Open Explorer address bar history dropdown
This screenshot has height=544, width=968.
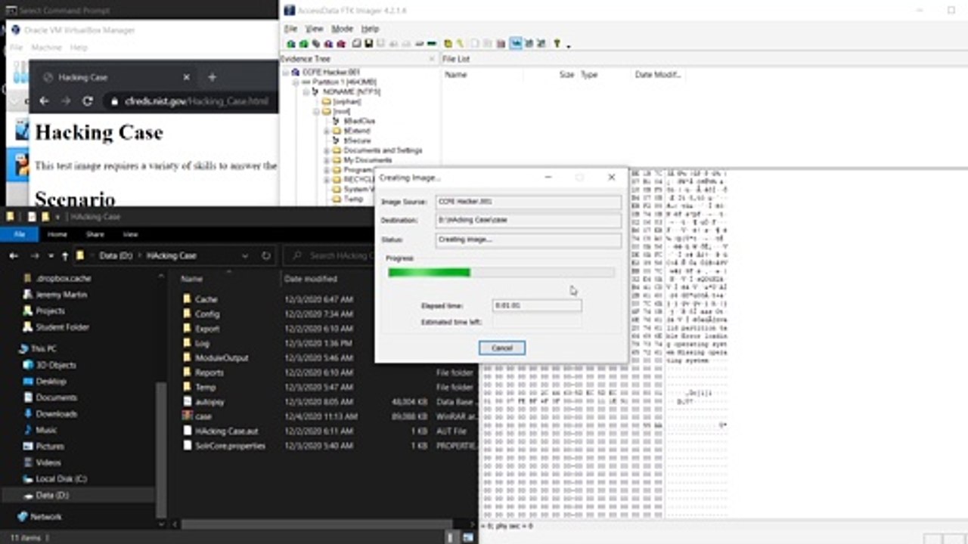[244, 256]
